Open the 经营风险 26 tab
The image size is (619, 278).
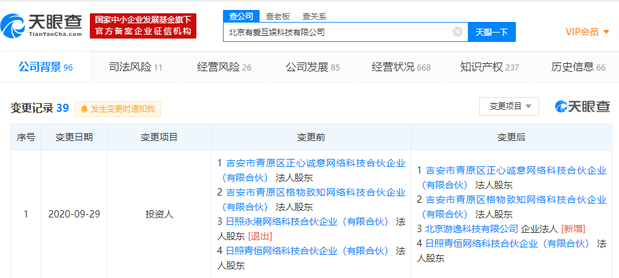tap(224, 67)
